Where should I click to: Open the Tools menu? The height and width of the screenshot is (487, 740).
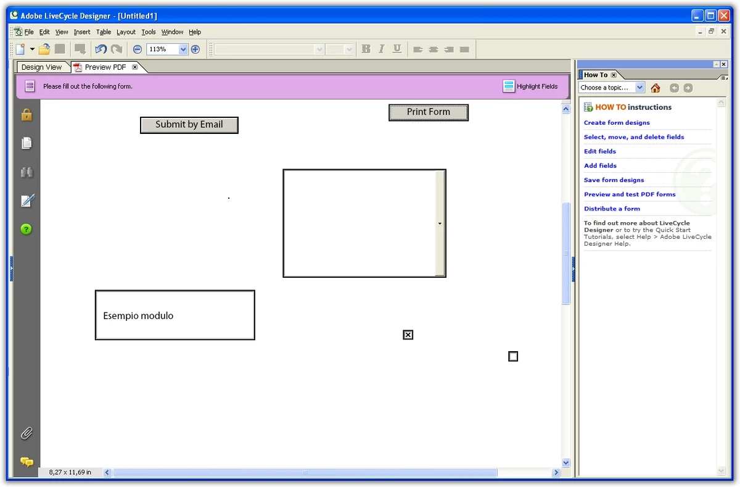[x=149, y=32]
